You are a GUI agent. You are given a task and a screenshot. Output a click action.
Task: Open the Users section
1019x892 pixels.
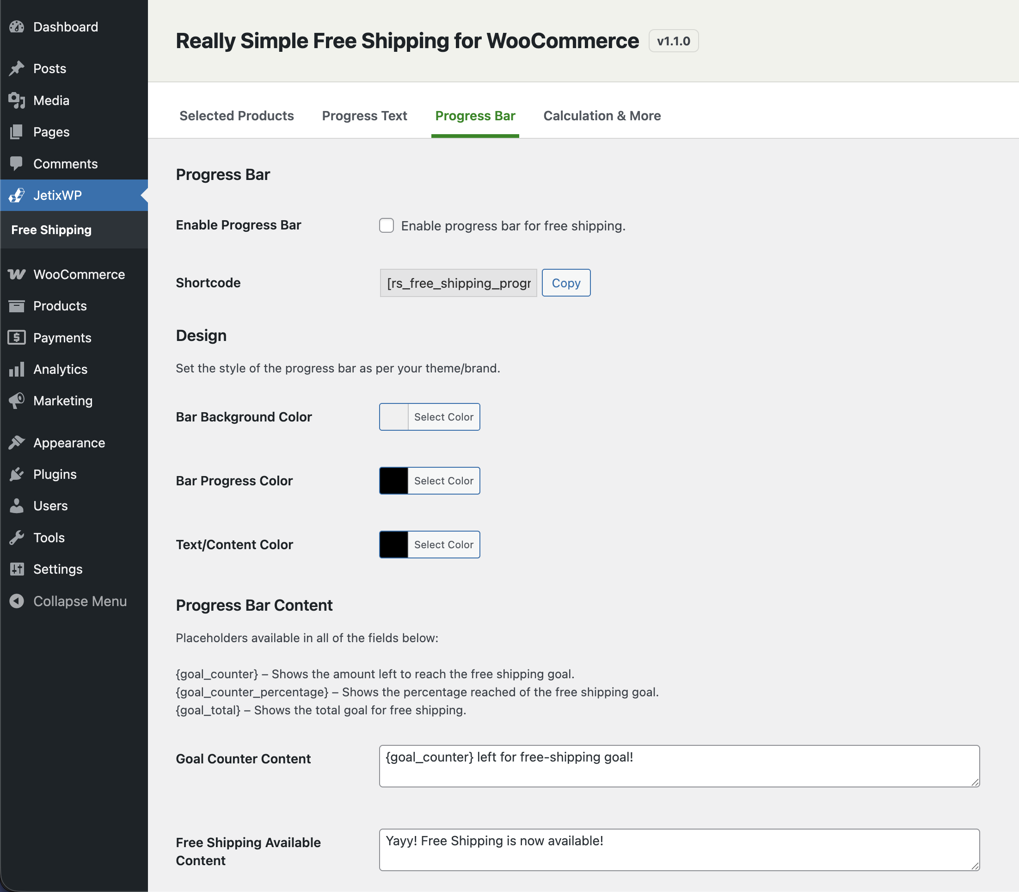pyautogui.click(x=50, y=506)
